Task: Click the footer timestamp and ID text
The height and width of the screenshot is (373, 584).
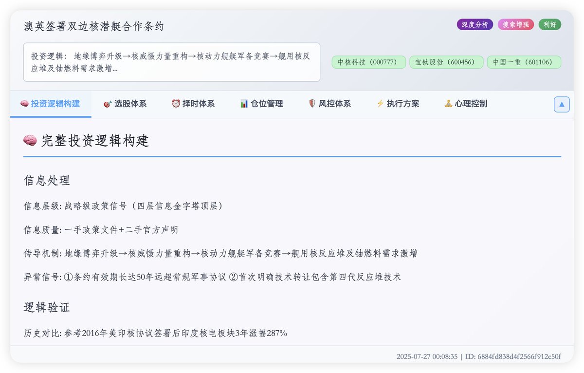Action: [x=478, y=356]
